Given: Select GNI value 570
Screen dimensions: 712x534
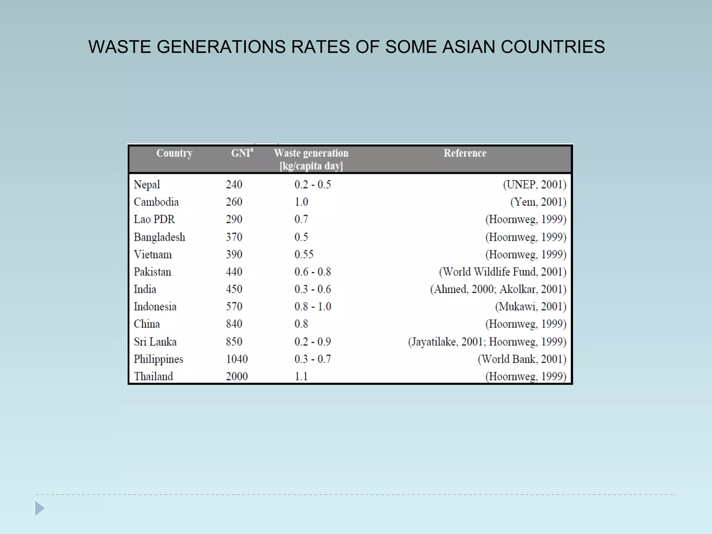Looking at the screenshot, I should (x=234, y=307).
